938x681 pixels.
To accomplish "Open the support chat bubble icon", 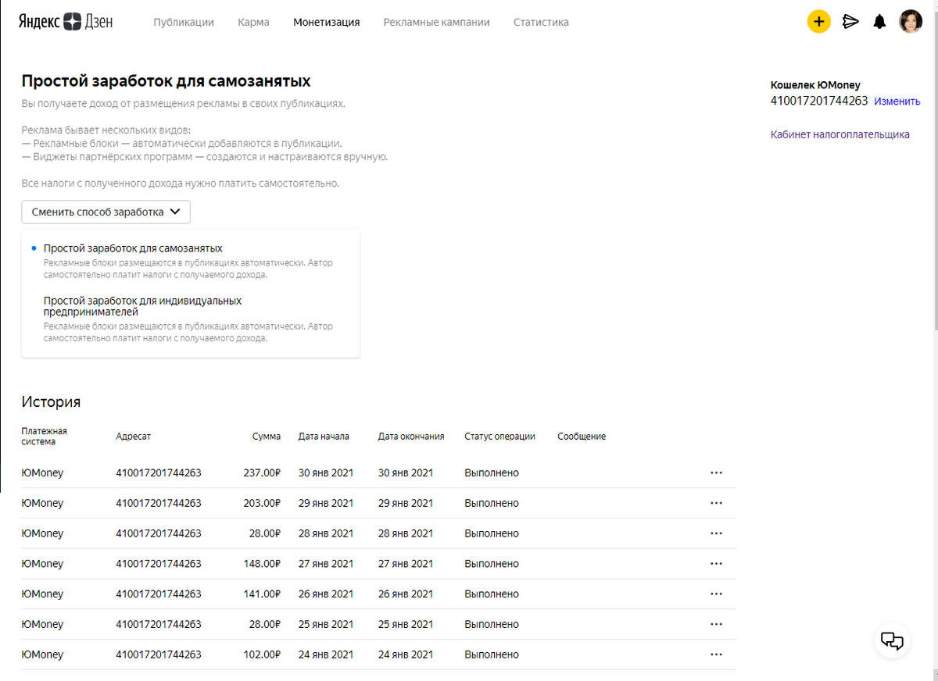I will click(x=892, y=641).
